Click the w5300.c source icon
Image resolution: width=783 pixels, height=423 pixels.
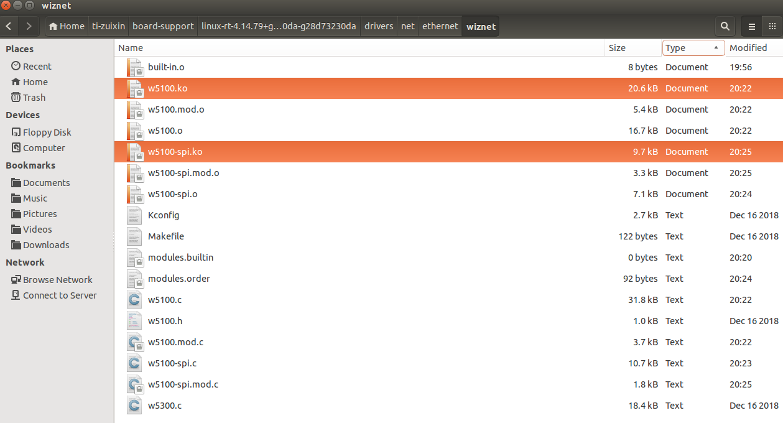point(134,406)
